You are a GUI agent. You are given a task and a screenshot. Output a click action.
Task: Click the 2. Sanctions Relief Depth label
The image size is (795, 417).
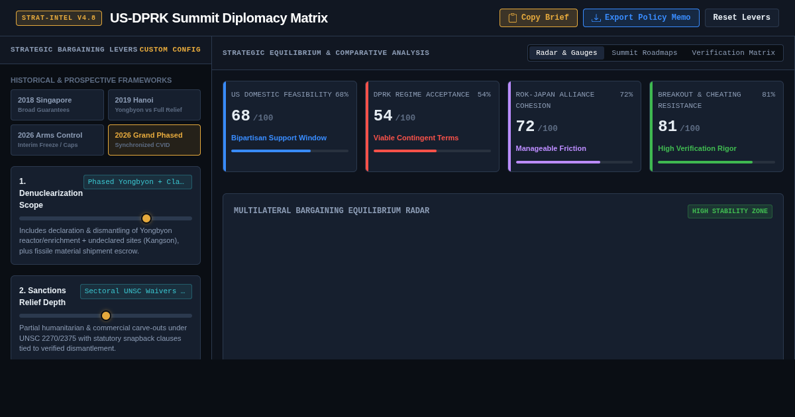coord(42,297)
